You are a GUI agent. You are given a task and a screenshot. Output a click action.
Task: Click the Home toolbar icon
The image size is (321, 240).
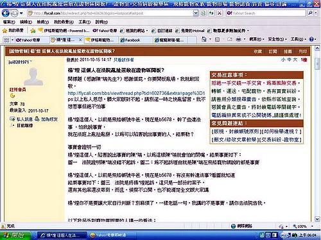(x=204, y=39)
